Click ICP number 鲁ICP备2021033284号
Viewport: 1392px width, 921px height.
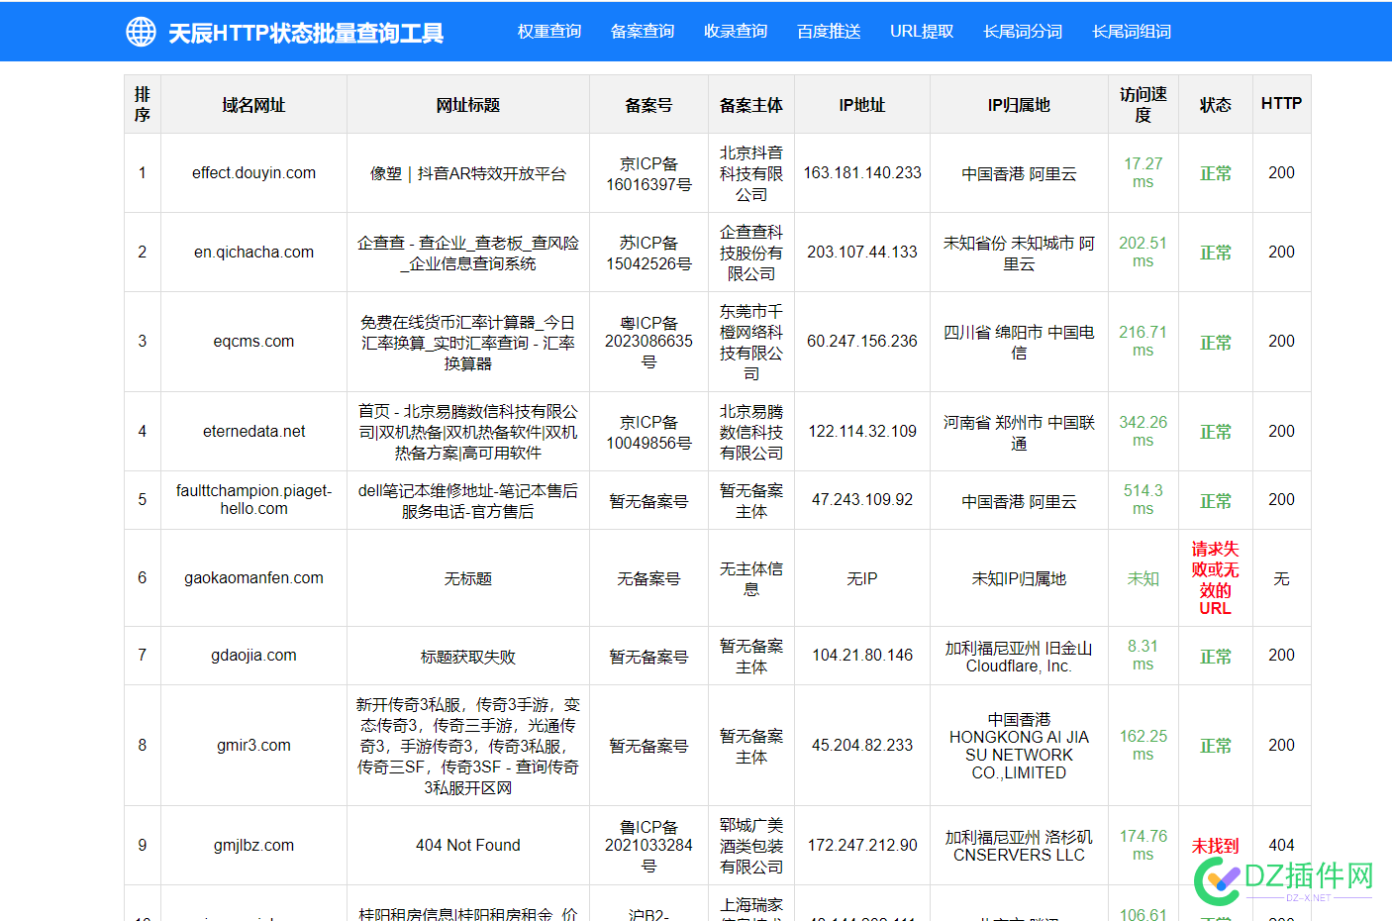pyautogui.click(x=648, y=846)
